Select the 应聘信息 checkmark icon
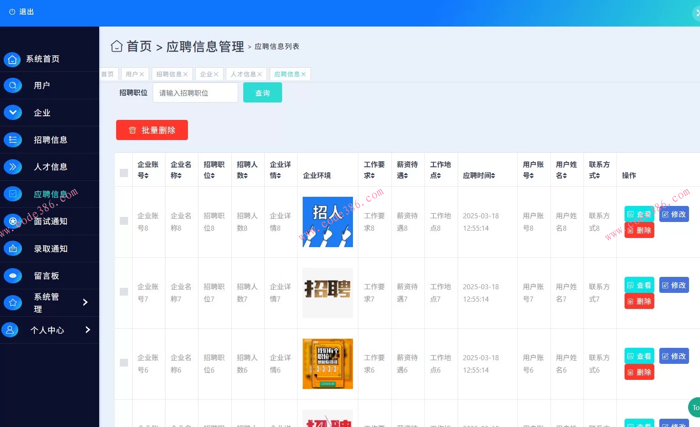 (12, 194)
